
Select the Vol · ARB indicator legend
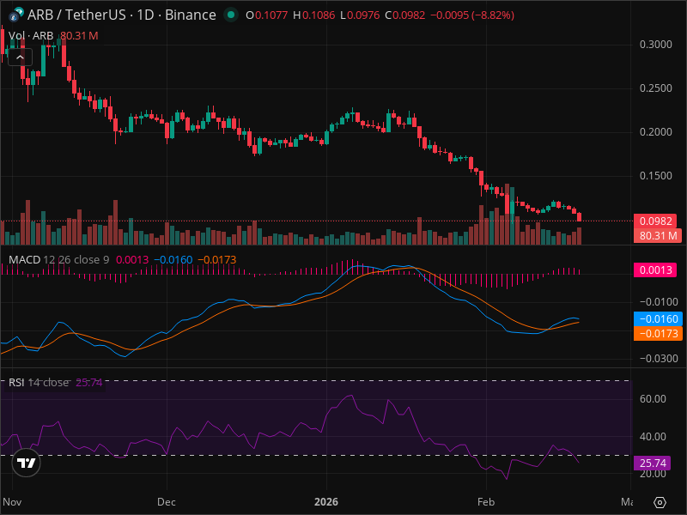point(31,36)
